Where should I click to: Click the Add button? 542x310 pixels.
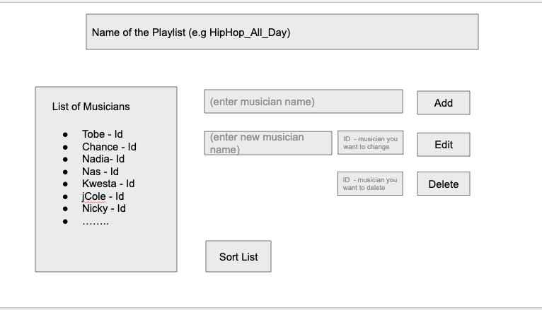pos(443,103)
